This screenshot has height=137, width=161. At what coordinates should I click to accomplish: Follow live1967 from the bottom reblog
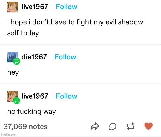tap(67, 96)
